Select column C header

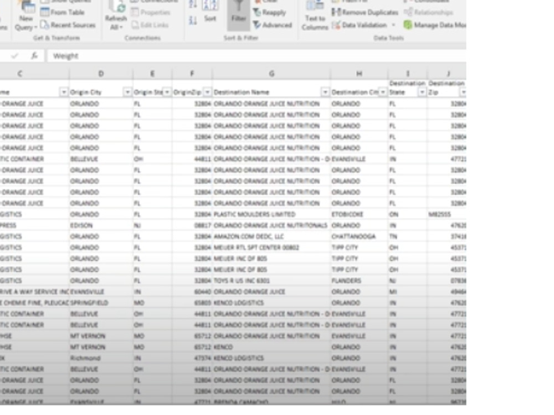(x=20, y=74)
